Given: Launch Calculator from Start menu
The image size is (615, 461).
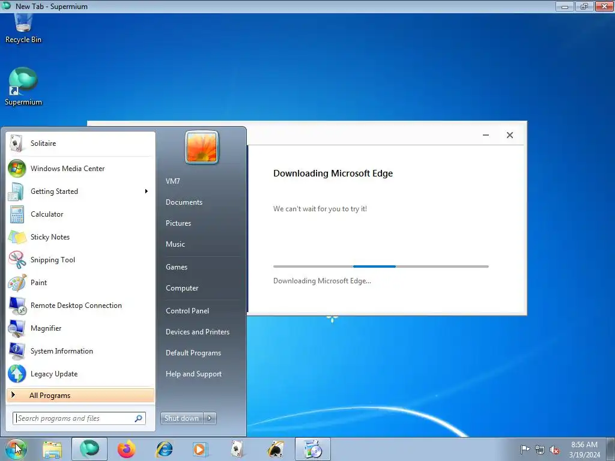Looking at the screenshot, I should pyautogui.click(x=80, y=214).
